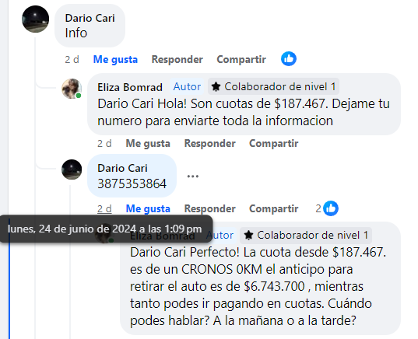Click Responder under Dario's Info comment
The height and width of the screenshot is (339, 418).
(x=177, y=59)
